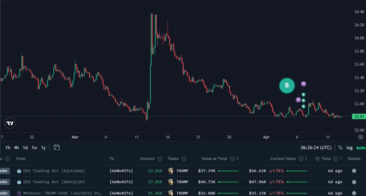Sort by Current Value column arrows

[306, 159]
